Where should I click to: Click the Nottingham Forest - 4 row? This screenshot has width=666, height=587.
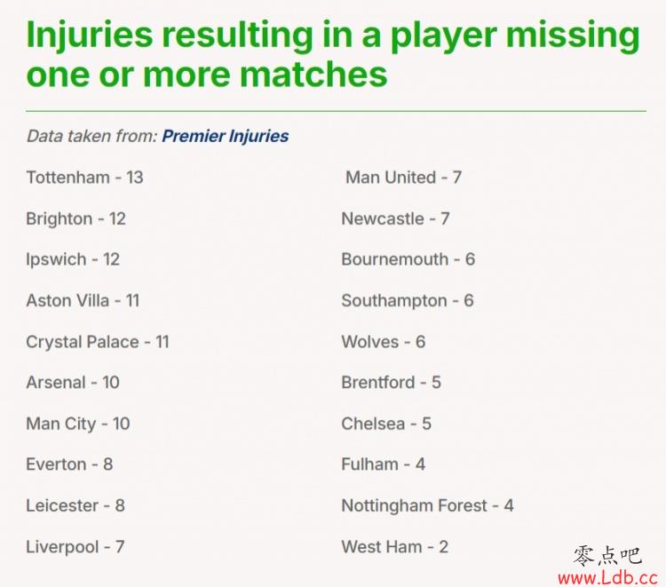click(428, 506)
